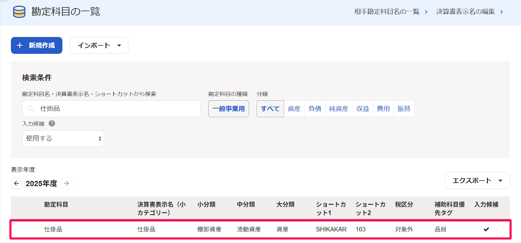Click the 検索条件 heading
521x243 pixels.
tap(37, 78)
